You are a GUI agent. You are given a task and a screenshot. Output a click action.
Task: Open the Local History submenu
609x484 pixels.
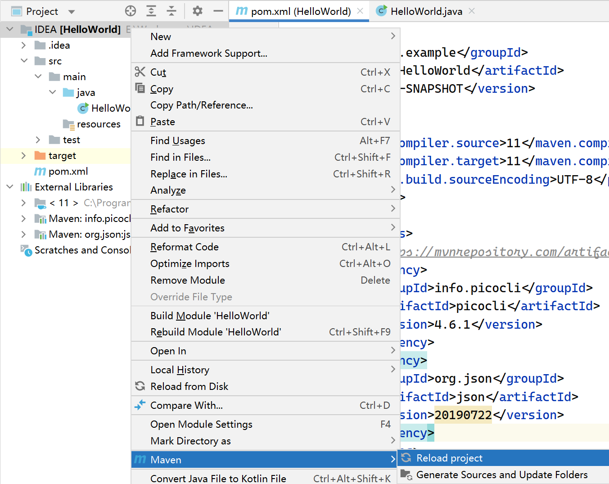pos(266,370)
